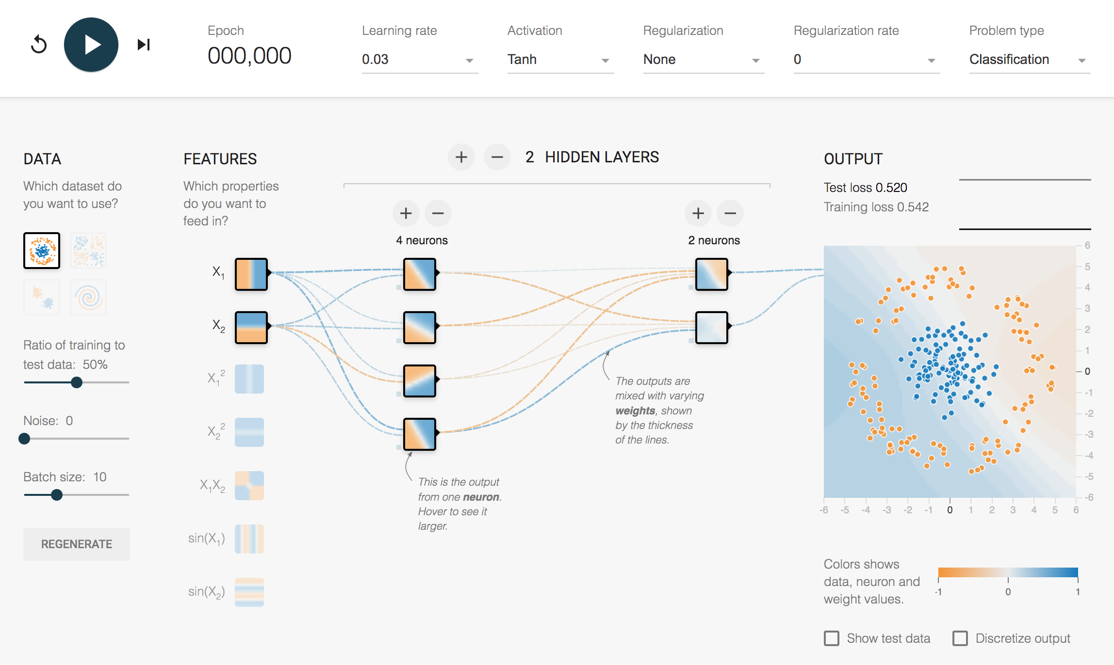Click the step forward icon
This screenshot has height=665, width=1114.
click(143, 45)
